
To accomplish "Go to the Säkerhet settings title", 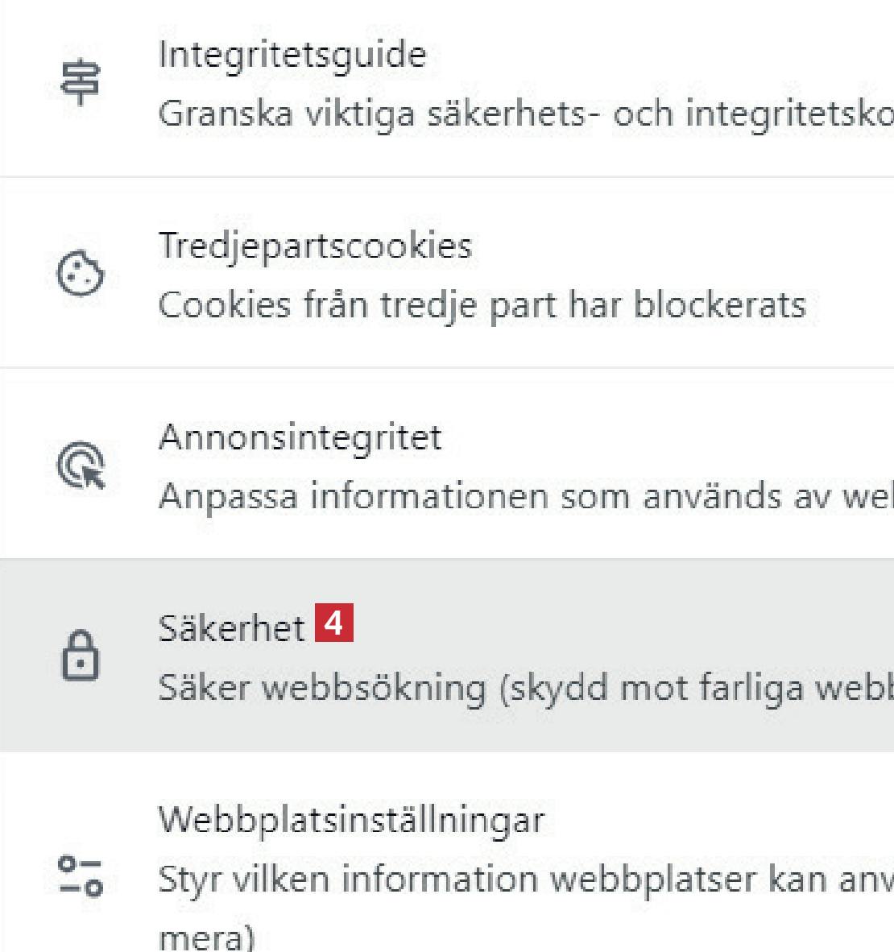I will tap(231, 628).
